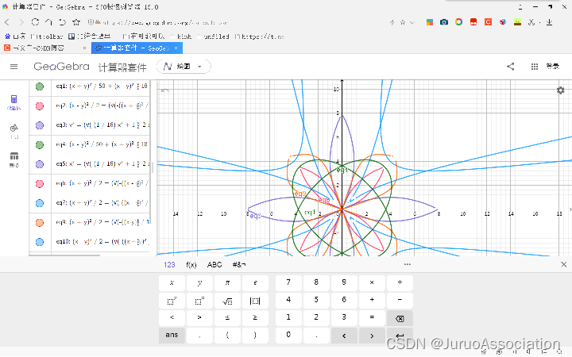Screen dimensions: 572x357
Task: Open the browser favorites dropdown chevron
Action: 412,22
